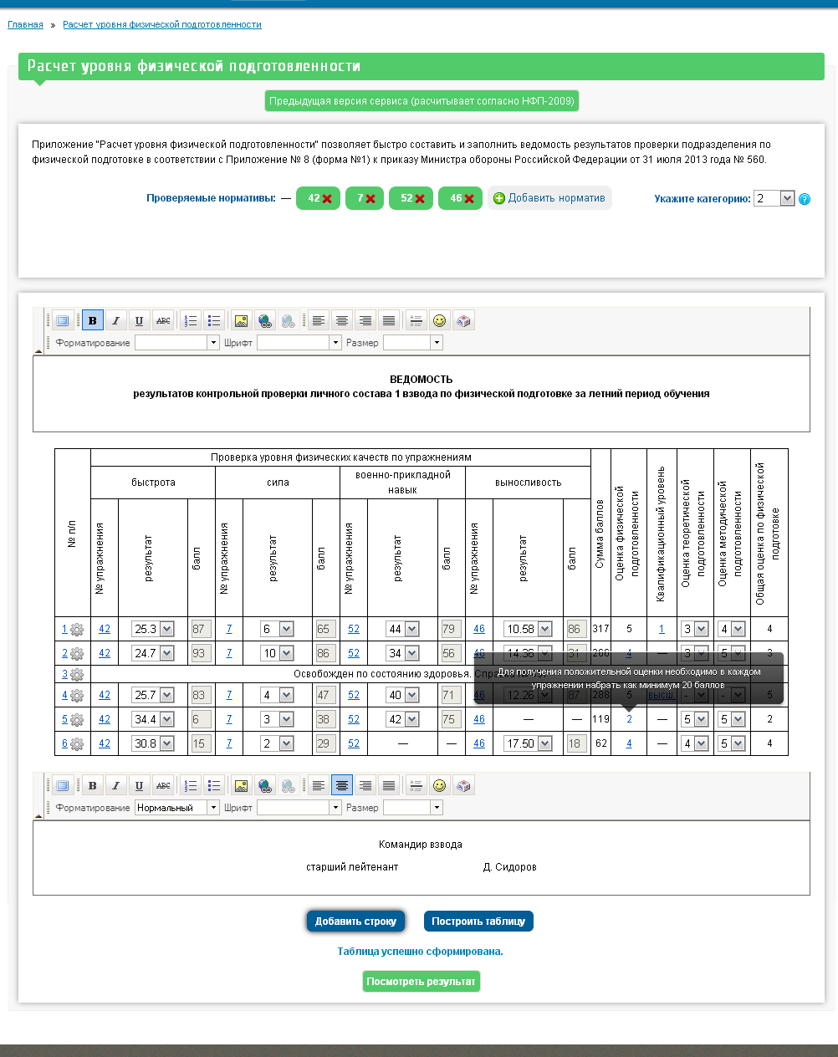838x1057 pixels.
Task: Click Добавить строку button
Action: (x=355, y=921)
